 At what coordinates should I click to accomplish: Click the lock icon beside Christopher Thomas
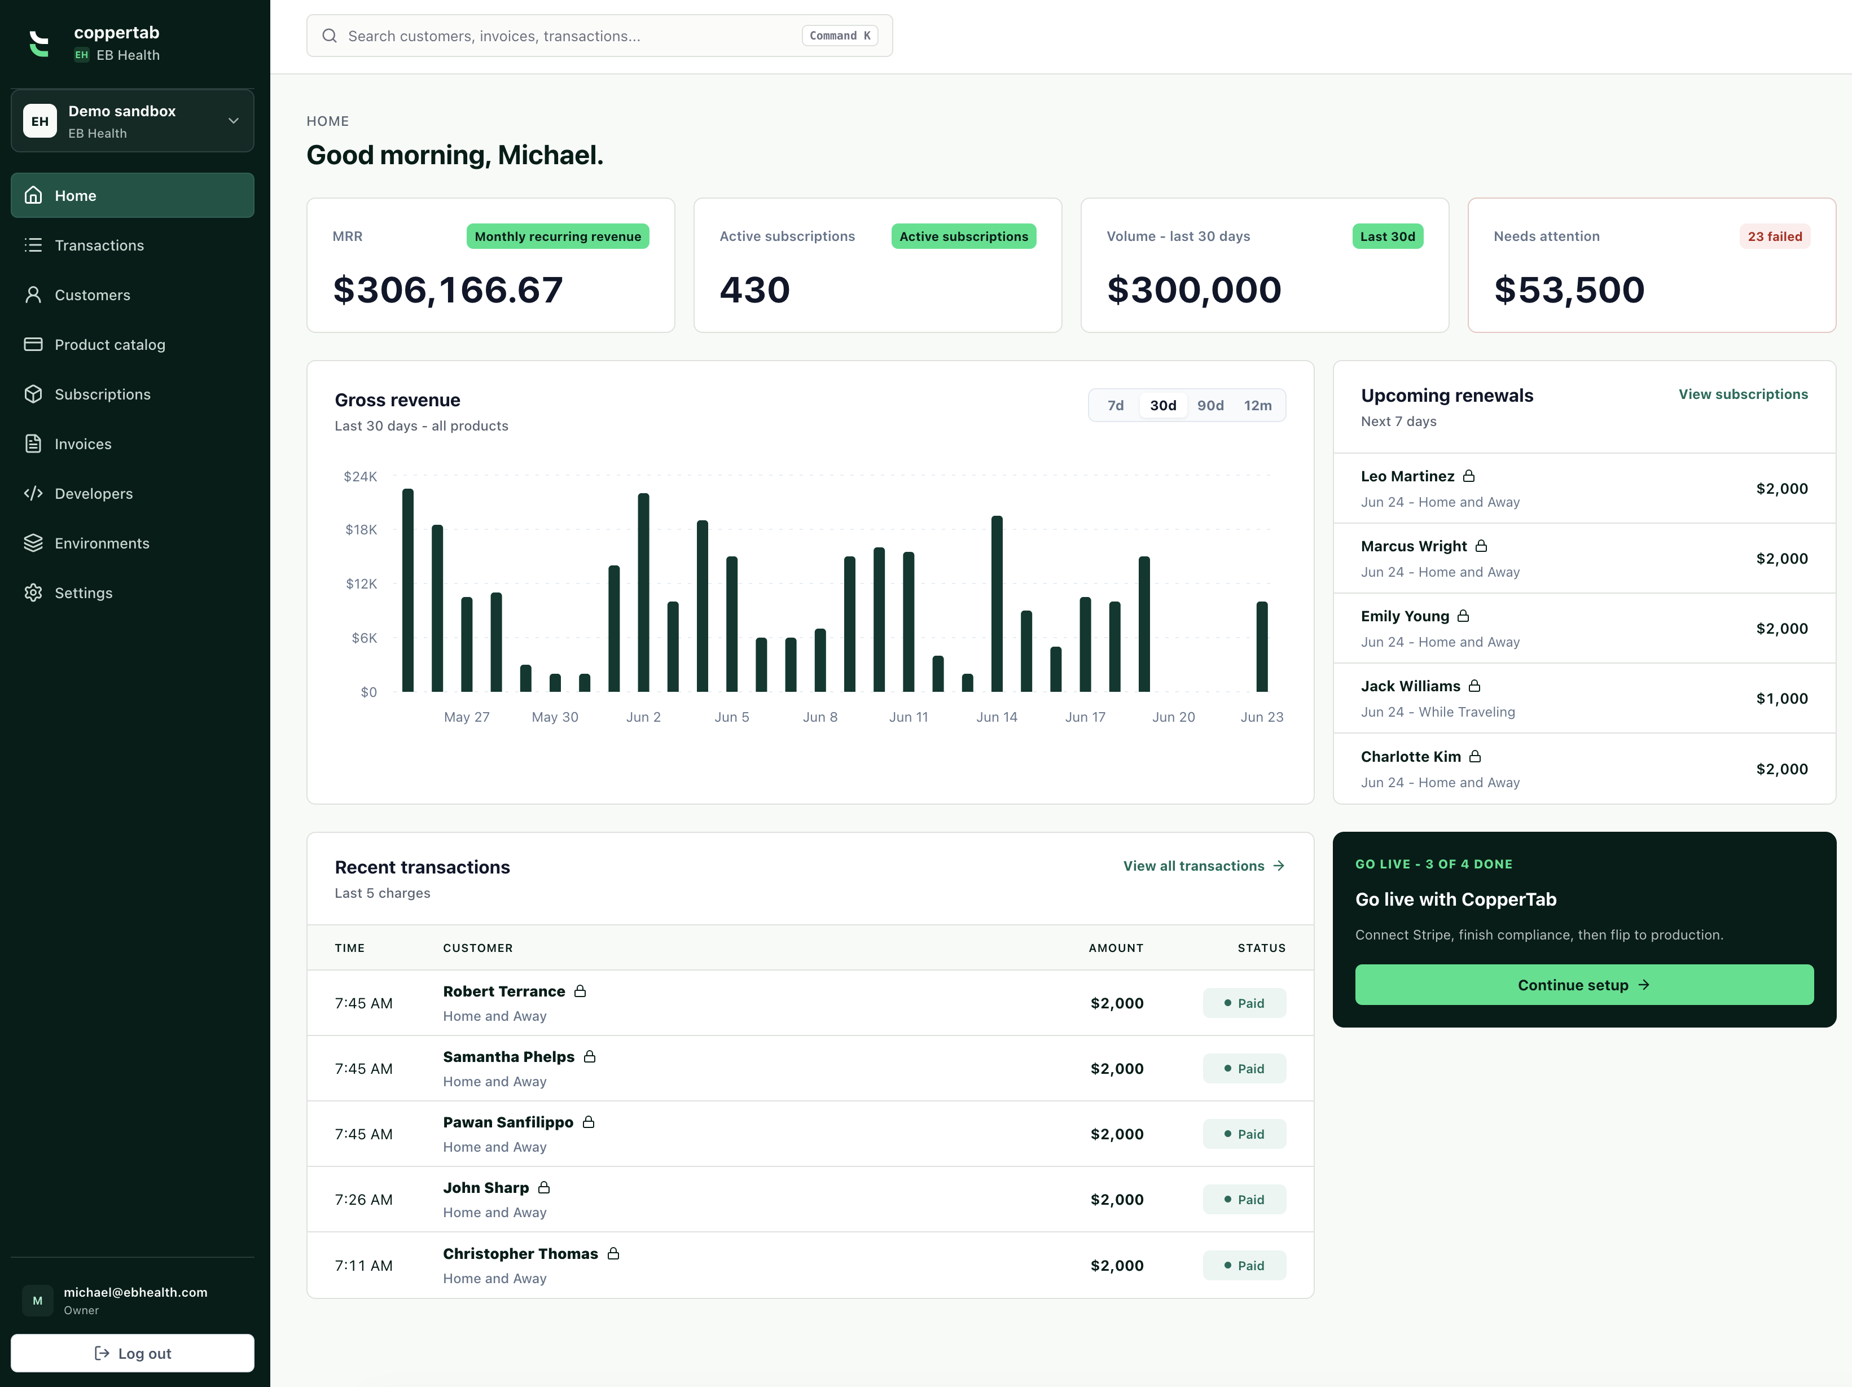click(613, 1252)
